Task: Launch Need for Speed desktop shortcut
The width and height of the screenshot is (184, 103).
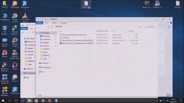Action: [15, 55]
